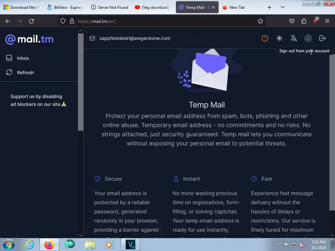
Task: Toggle light/dark theme with sun icon
Action: (279, 38)
